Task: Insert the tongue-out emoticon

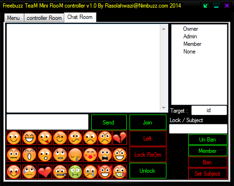Action: [x=45, y=138]
